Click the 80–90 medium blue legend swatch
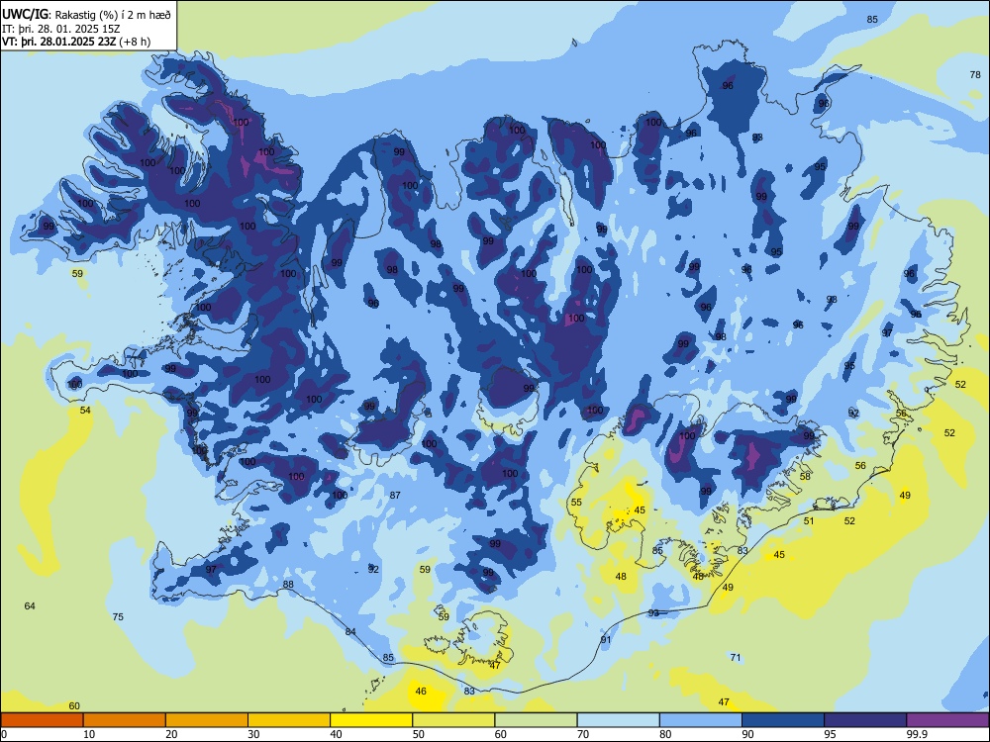 coord(701,720)
